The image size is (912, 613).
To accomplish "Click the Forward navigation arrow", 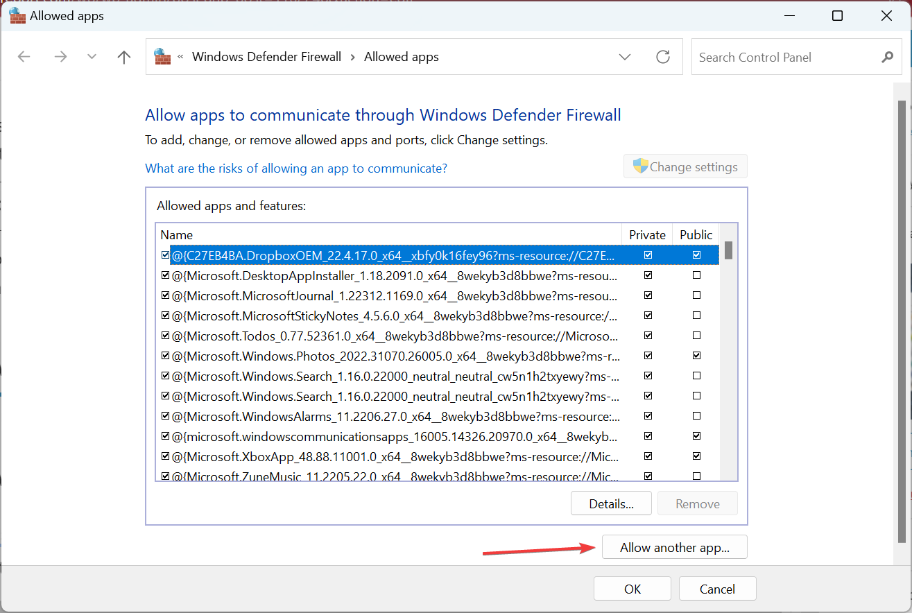I will pyautogui.click(x=60, y=57).
